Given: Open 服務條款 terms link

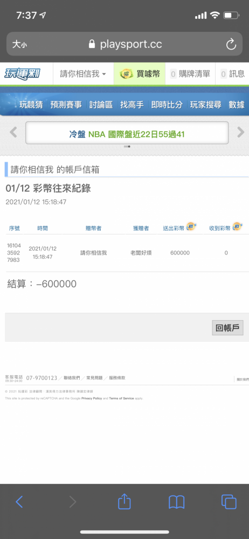Looking at the screenshot, I should [x=117, y=378].
